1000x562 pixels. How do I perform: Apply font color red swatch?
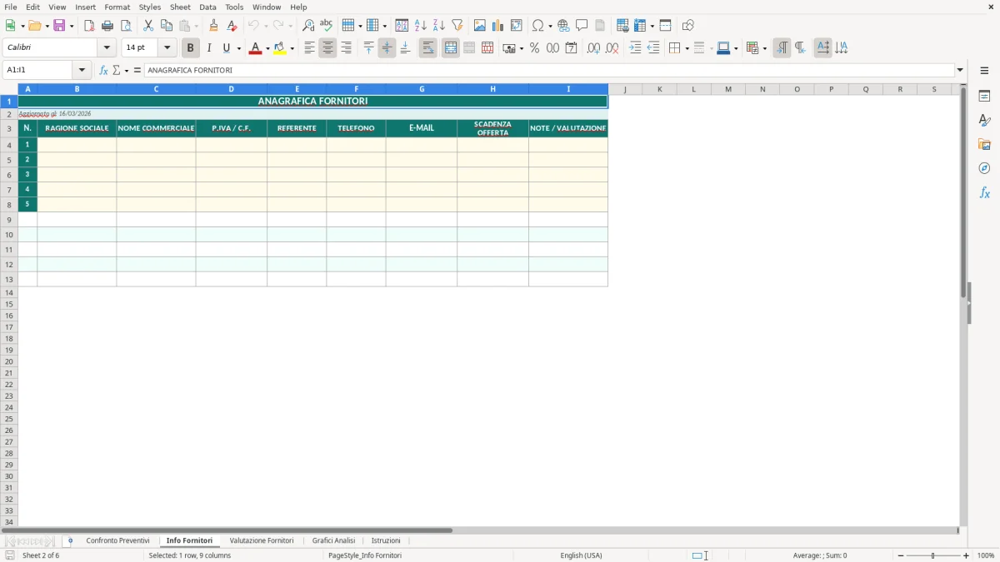(x=255, y=48)
